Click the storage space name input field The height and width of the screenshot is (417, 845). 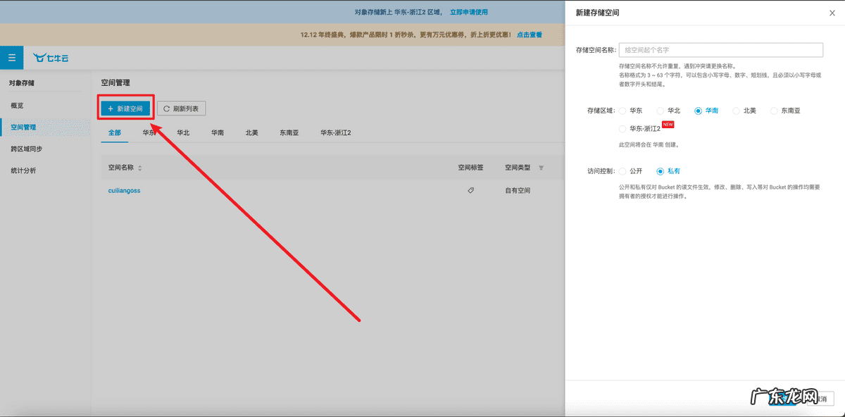(x=721, y=49)
